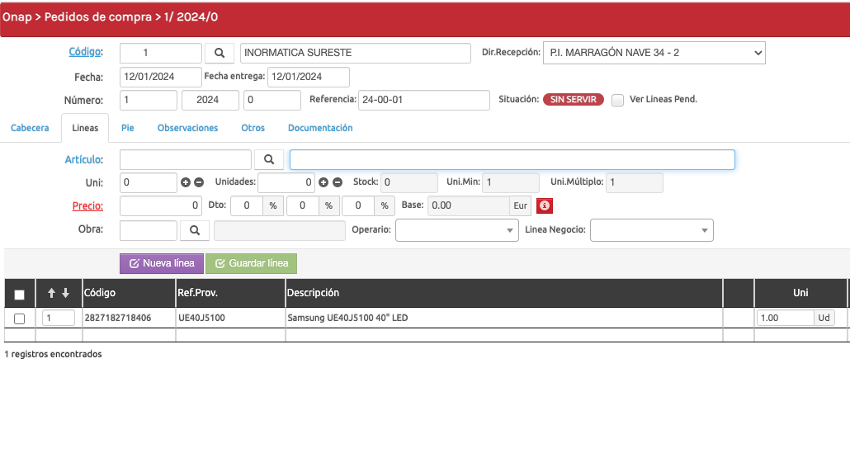Image resolution: width=850 pixels, height=467 pixels.
Task: Tick the checkbox for the Samsung row
Action: click(20, 318)
